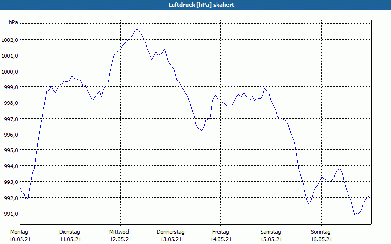This screenshot has width=391, height=244.
Task: Click the date 11.05.21
Action: point(70,240)
